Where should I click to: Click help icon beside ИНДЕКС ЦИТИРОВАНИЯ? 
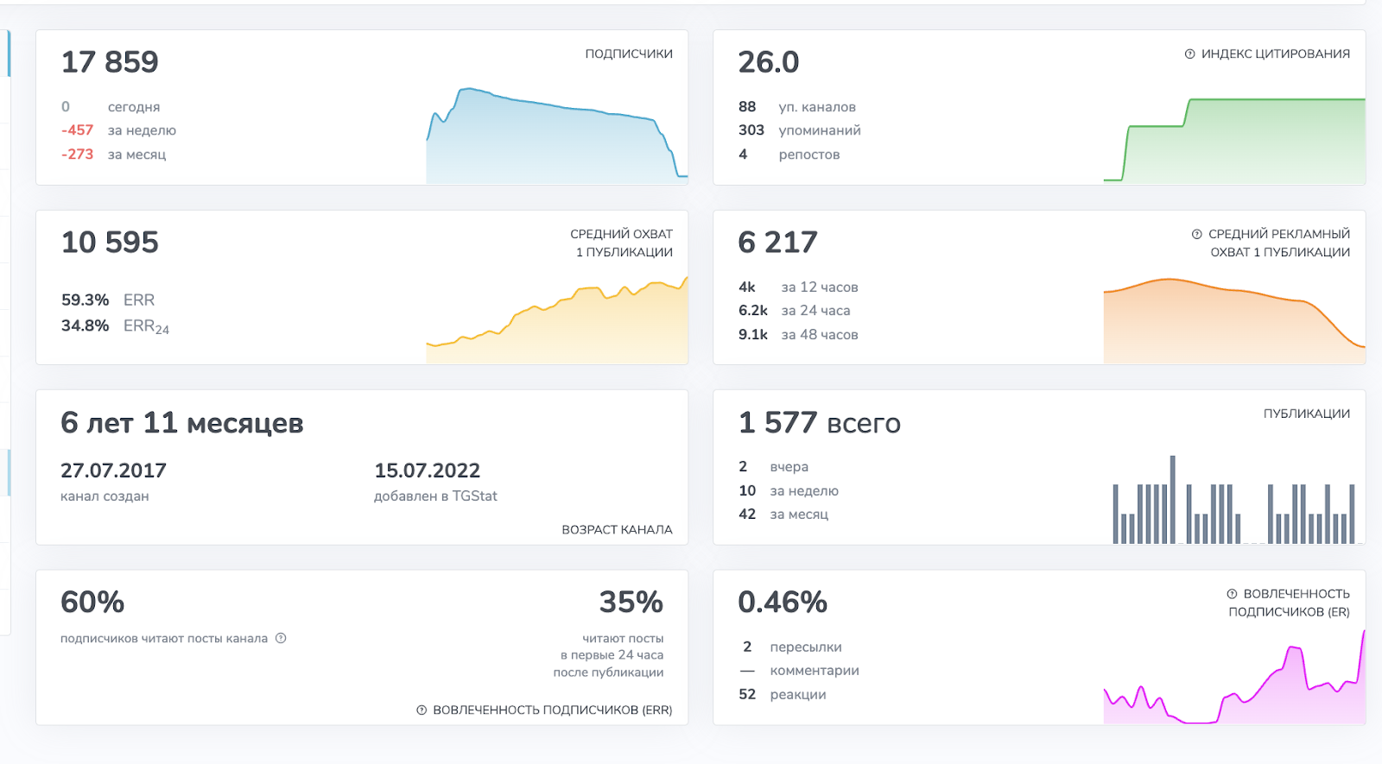point(1189,54)
